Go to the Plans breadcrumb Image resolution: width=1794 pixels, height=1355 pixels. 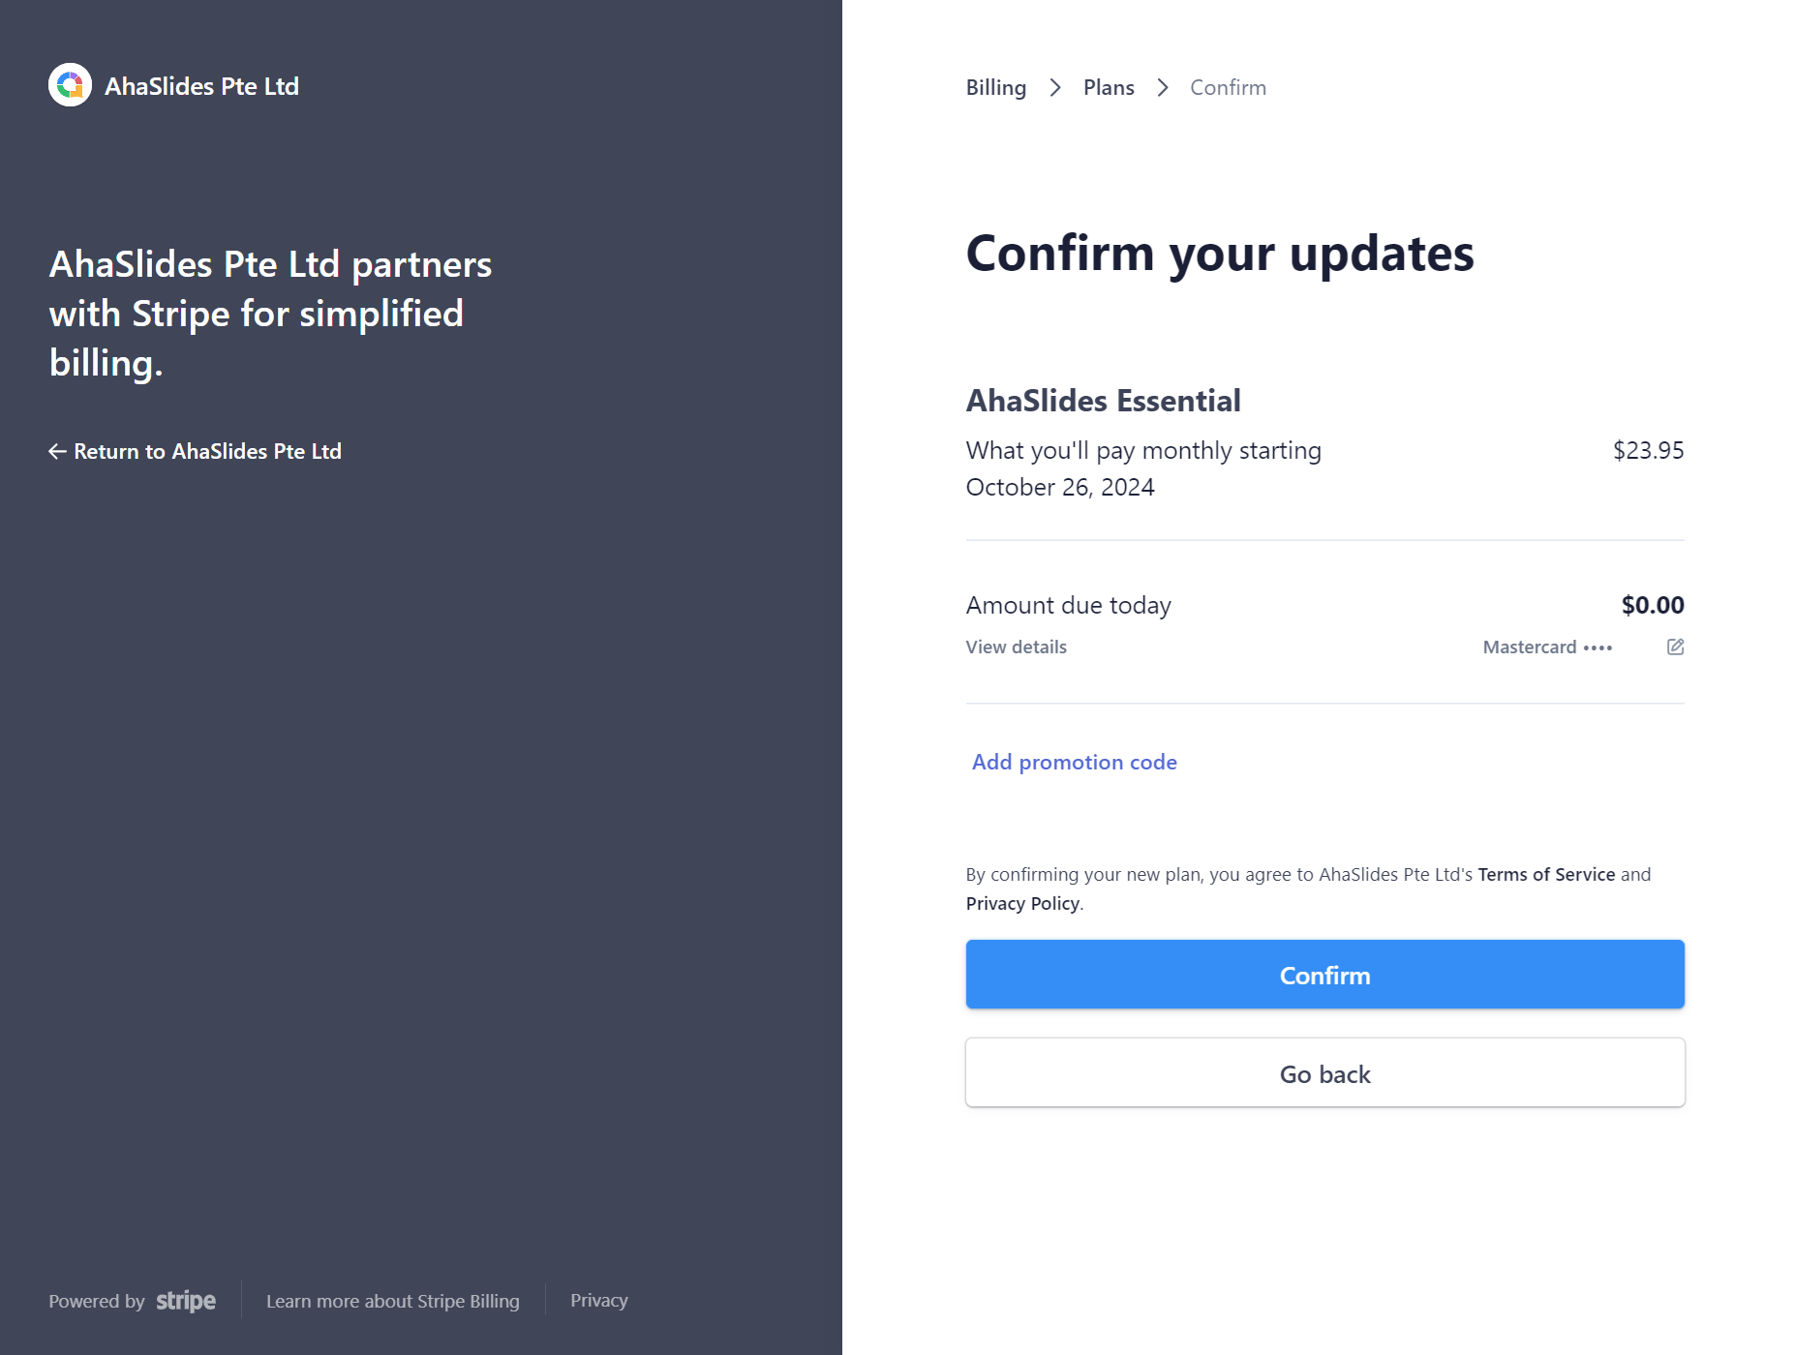pyautogui.click(x=1109, y=87)
